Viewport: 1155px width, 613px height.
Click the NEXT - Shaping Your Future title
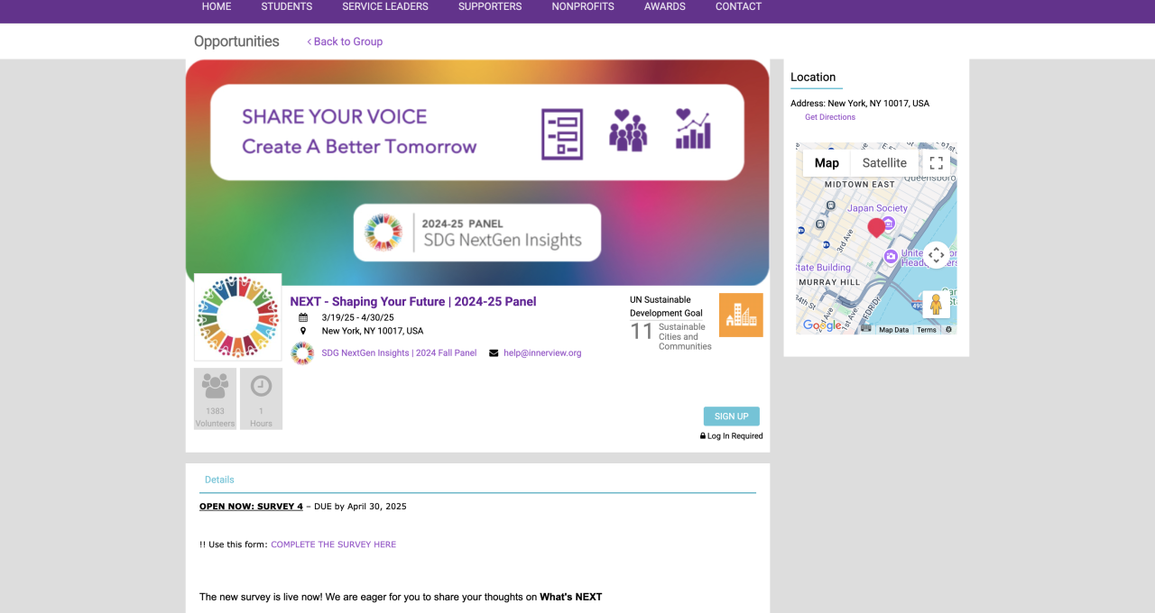tap(413, 302)
